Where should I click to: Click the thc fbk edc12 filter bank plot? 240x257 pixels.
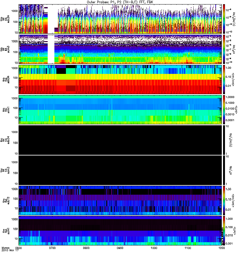(x=120, y=200)
